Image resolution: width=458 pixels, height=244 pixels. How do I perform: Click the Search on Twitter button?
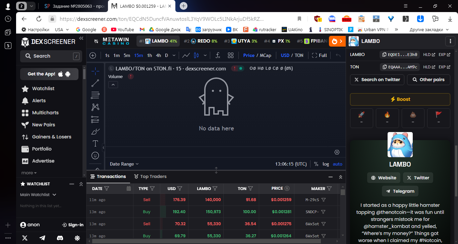coord(377,80)
